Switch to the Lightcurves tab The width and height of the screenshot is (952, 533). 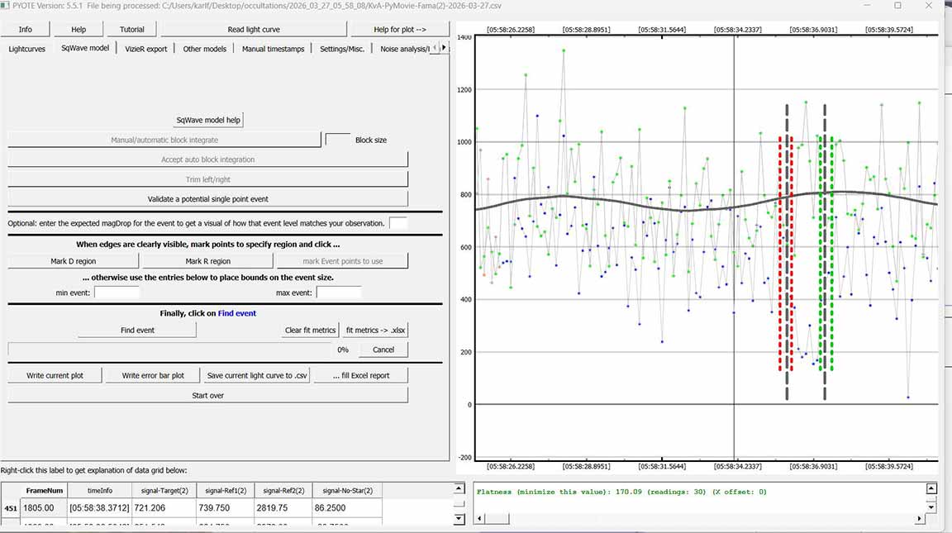(27, 49)
